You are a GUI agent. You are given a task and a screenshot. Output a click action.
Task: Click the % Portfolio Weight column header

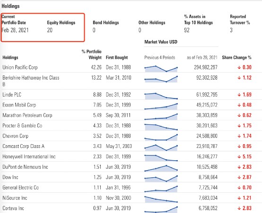coord(92,55)
